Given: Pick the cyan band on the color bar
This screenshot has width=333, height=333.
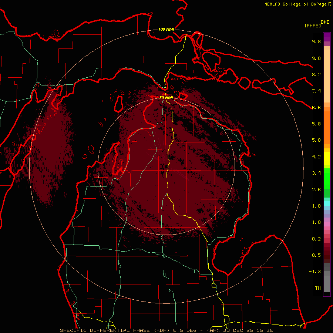Looking at the screenshot, I should point(327,203).
